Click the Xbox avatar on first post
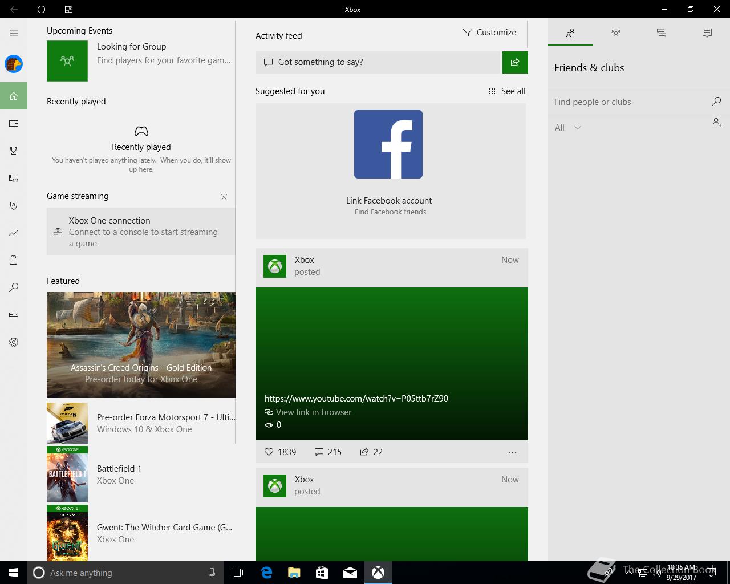 click(x=275, y=266)
